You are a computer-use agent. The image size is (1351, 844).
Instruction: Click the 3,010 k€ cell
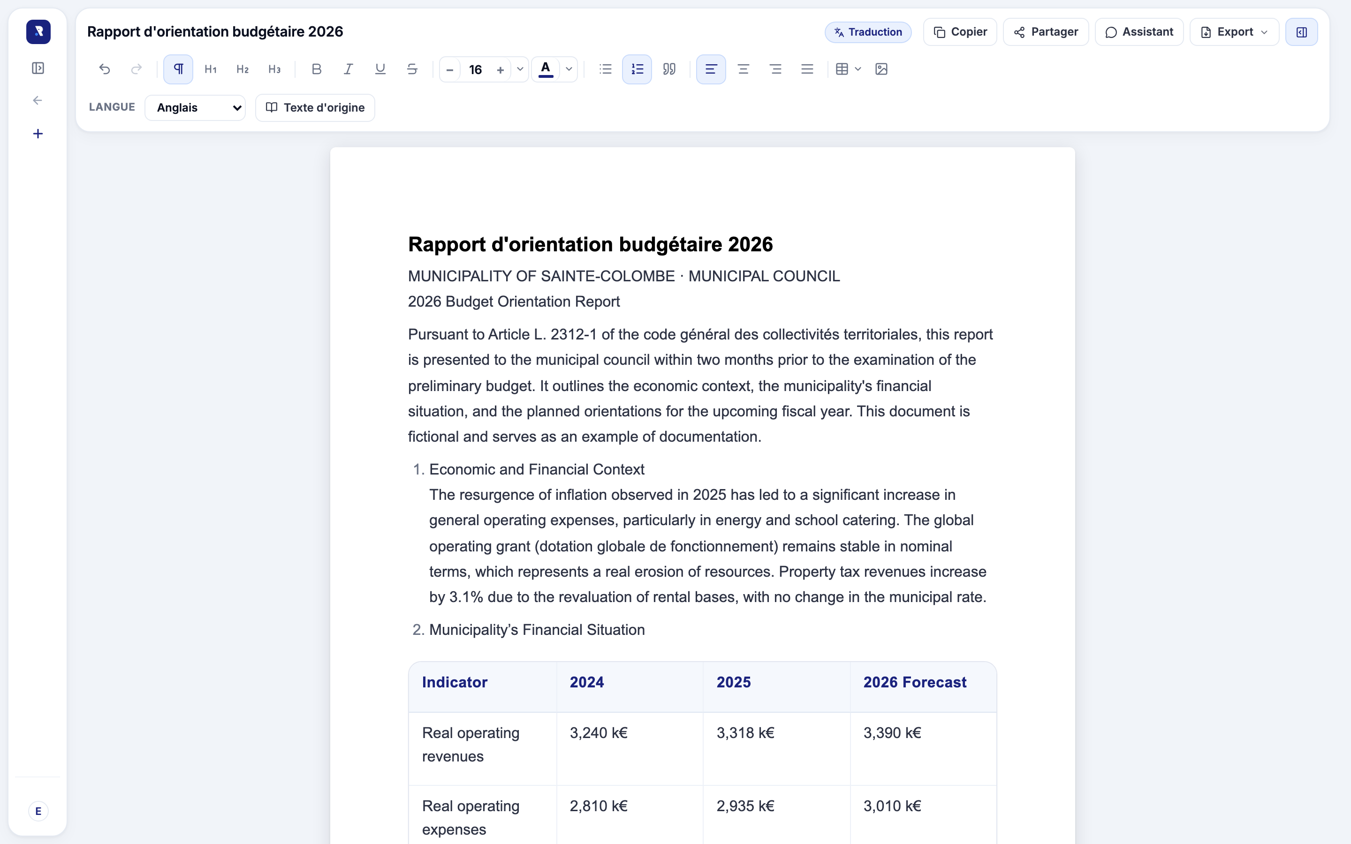click(x=923, y=815)
